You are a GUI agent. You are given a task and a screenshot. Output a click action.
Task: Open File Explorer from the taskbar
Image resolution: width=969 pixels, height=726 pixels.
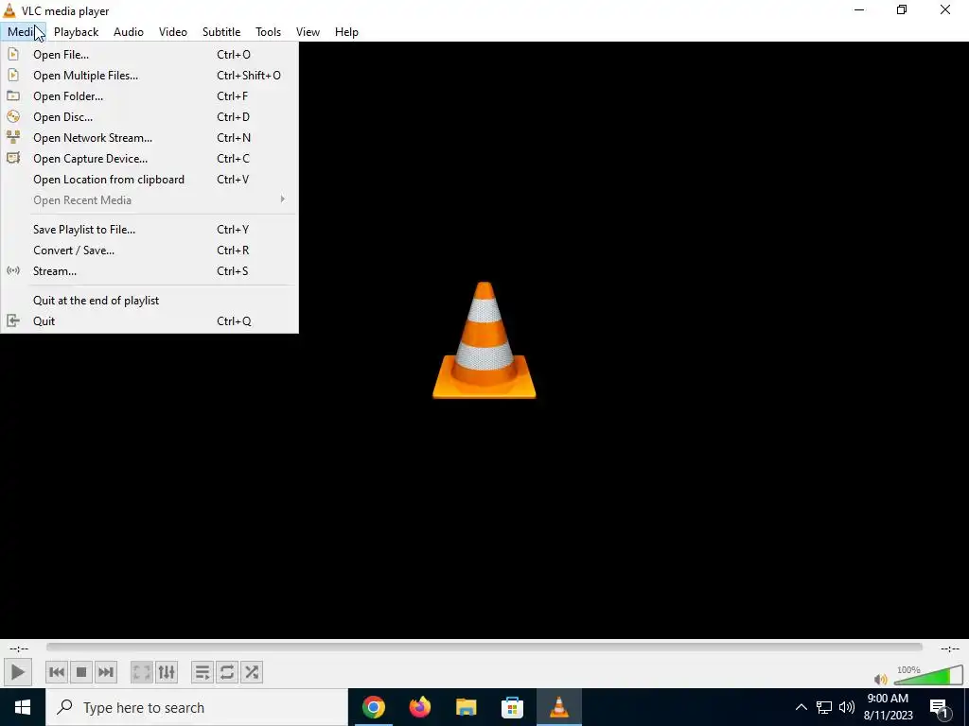click(466, 707)
